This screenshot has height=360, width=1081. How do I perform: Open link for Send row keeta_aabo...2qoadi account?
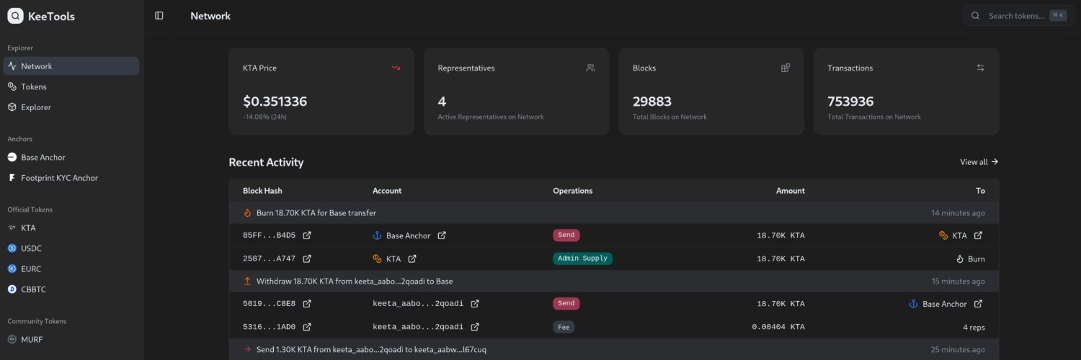(475, 304)
